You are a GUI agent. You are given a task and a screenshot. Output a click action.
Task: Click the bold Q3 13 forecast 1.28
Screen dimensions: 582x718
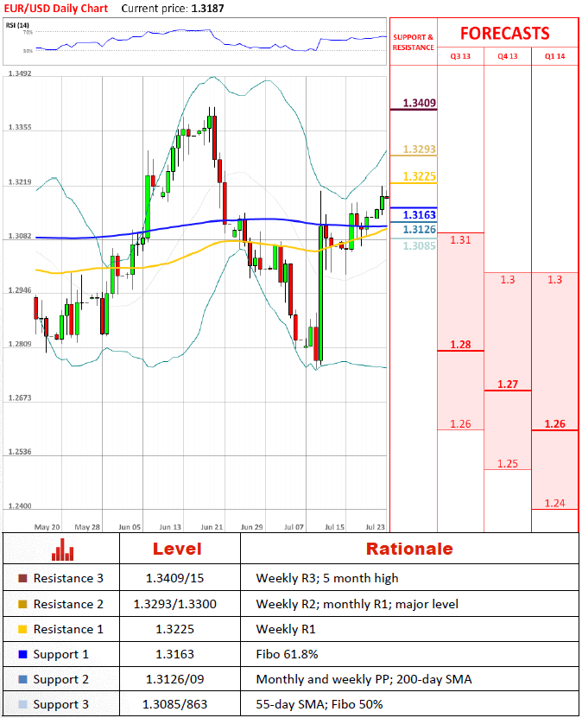pos(460,345)
